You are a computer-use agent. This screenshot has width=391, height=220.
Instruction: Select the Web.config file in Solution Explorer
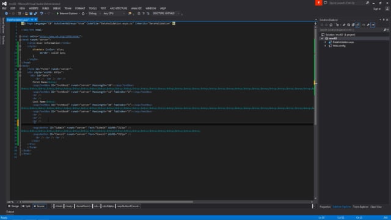[x=339, y=46]
